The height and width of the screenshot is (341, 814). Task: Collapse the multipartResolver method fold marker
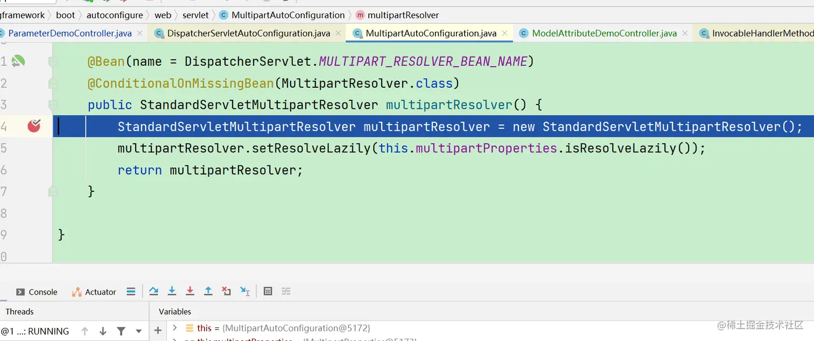pos(53,105)
